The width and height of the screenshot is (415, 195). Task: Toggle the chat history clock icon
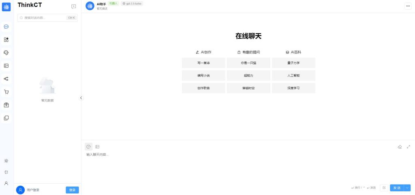click(x=88, y=146)
